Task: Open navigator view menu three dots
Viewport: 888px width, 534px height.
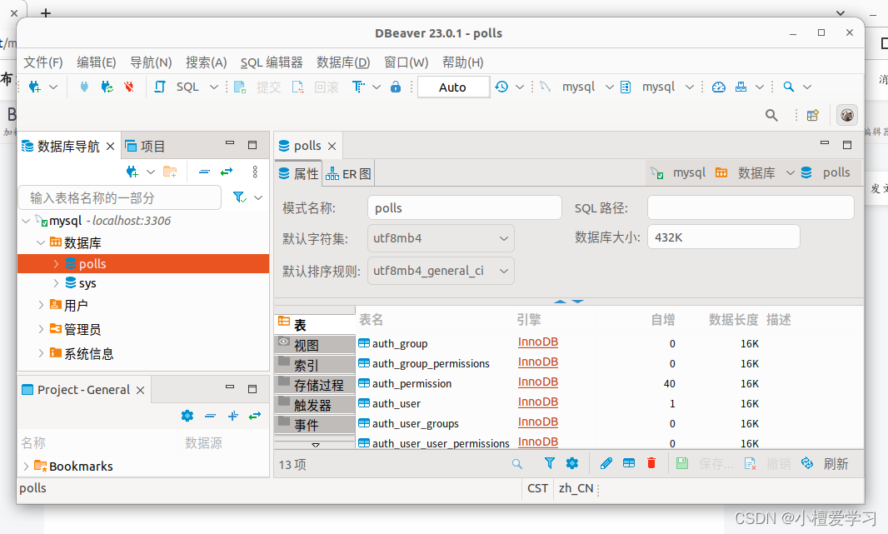Action: tap(255, 172)
